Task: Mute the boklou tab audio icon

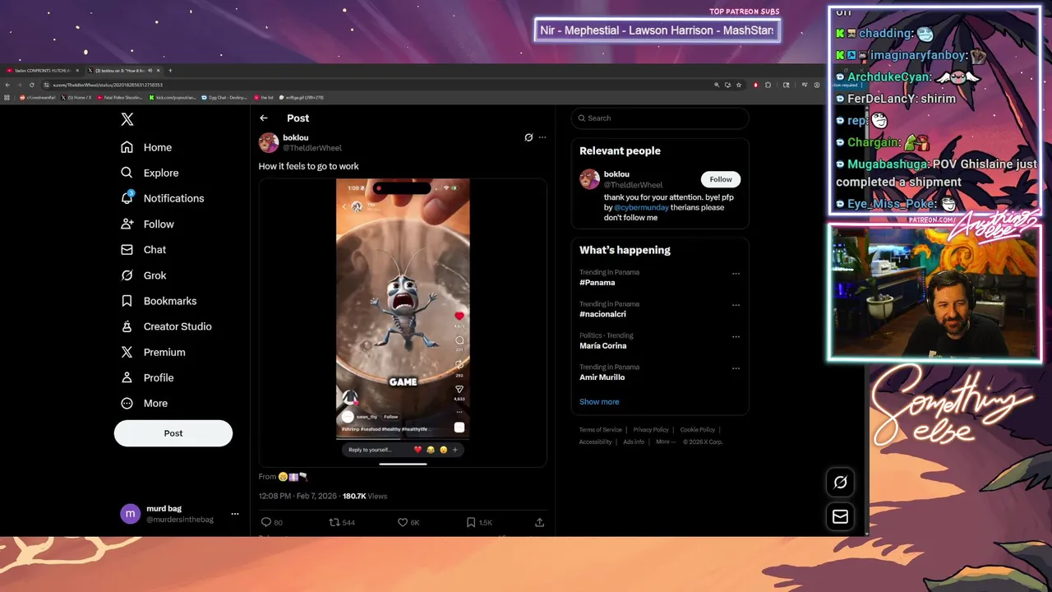Action: click(150, 71)
